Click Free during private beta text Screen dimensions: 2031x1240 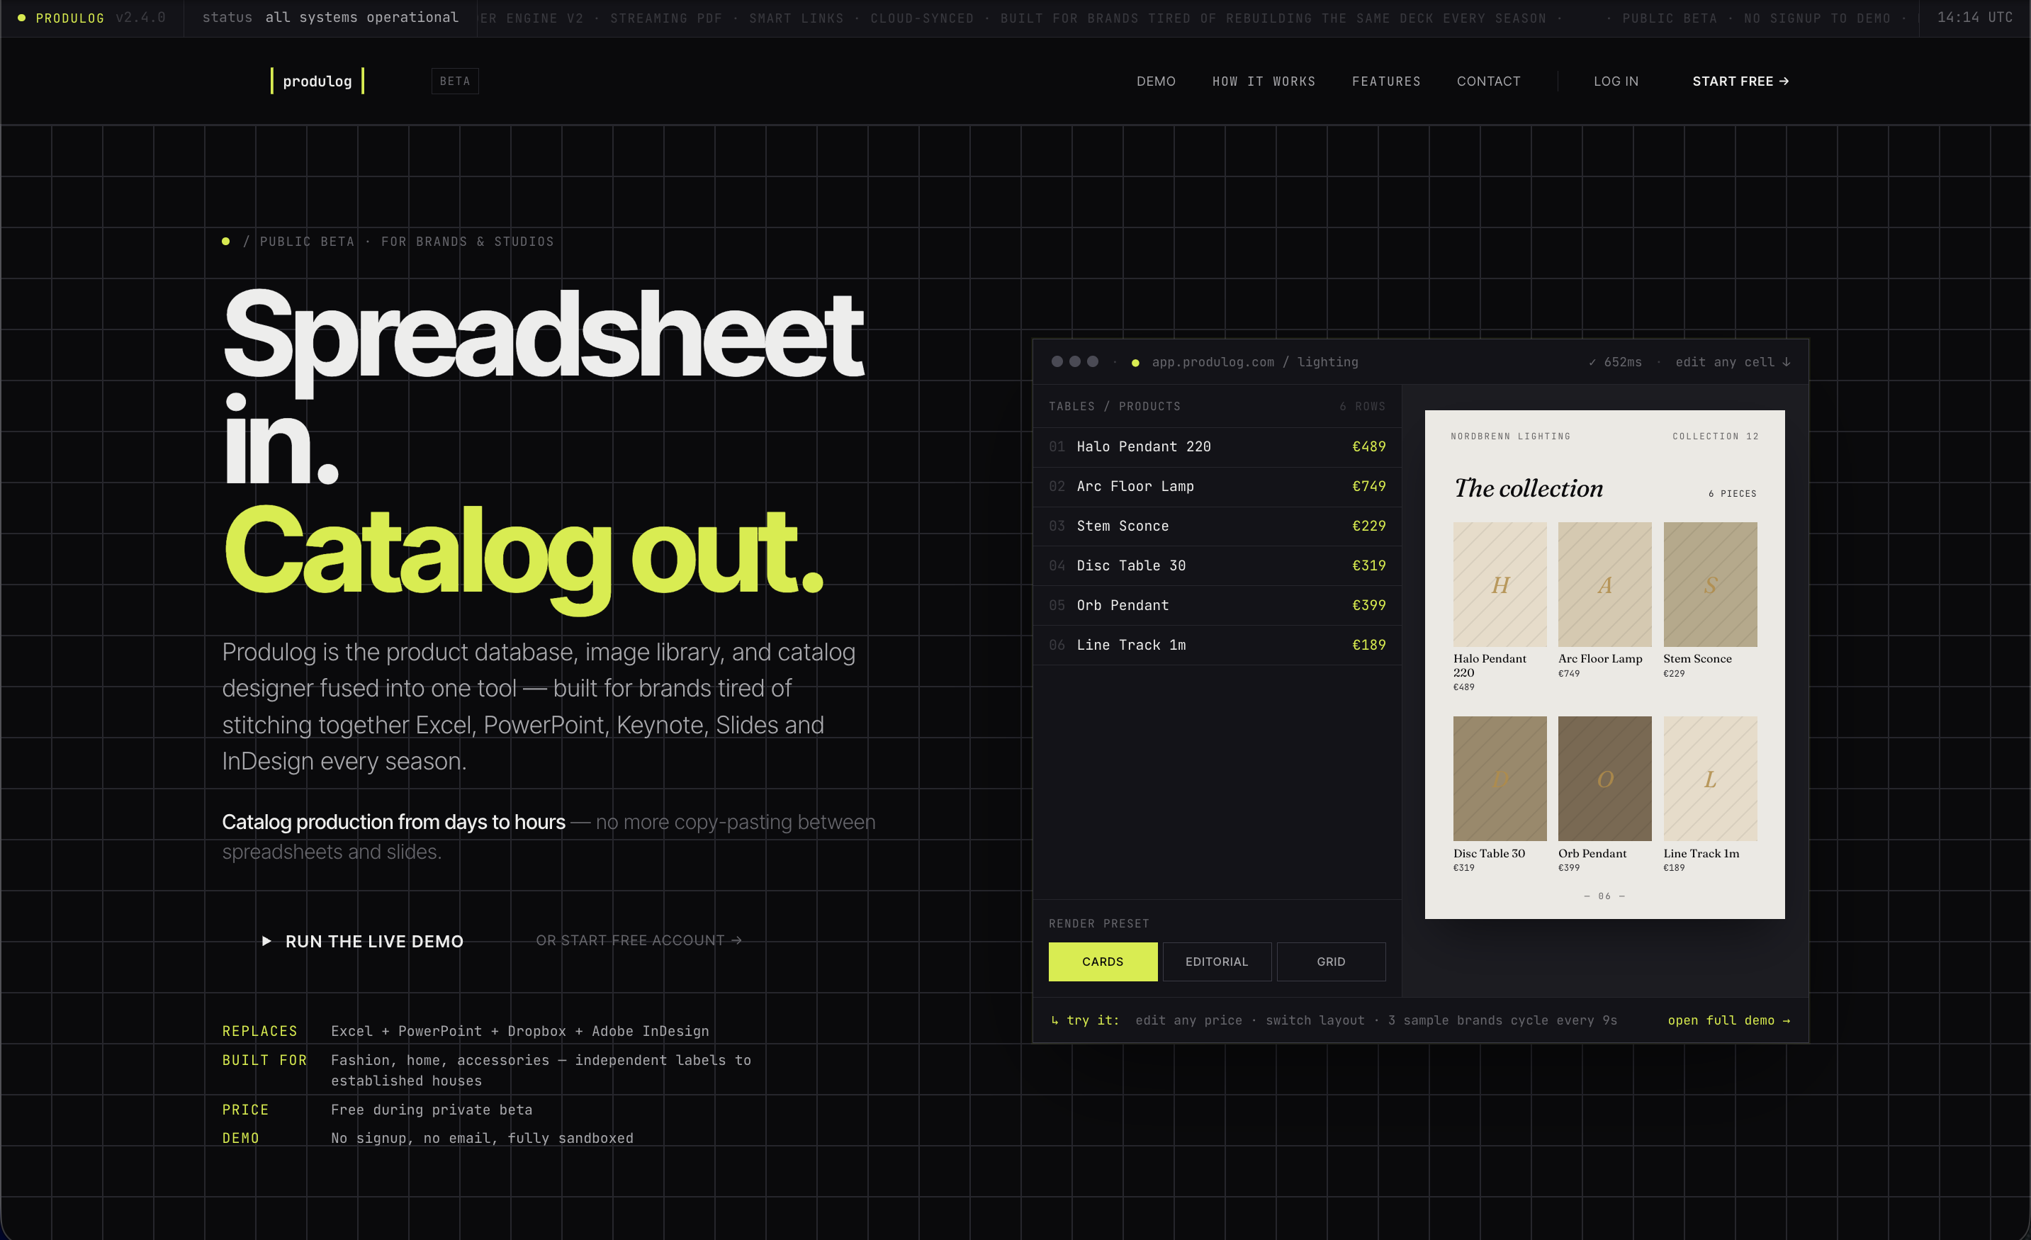click(431, 1110)
